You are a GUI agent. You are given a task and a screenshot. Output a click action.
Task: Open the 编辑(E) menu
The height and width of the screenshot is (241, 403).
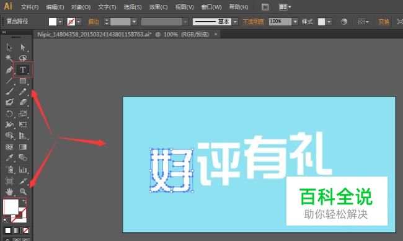(55, 7)
